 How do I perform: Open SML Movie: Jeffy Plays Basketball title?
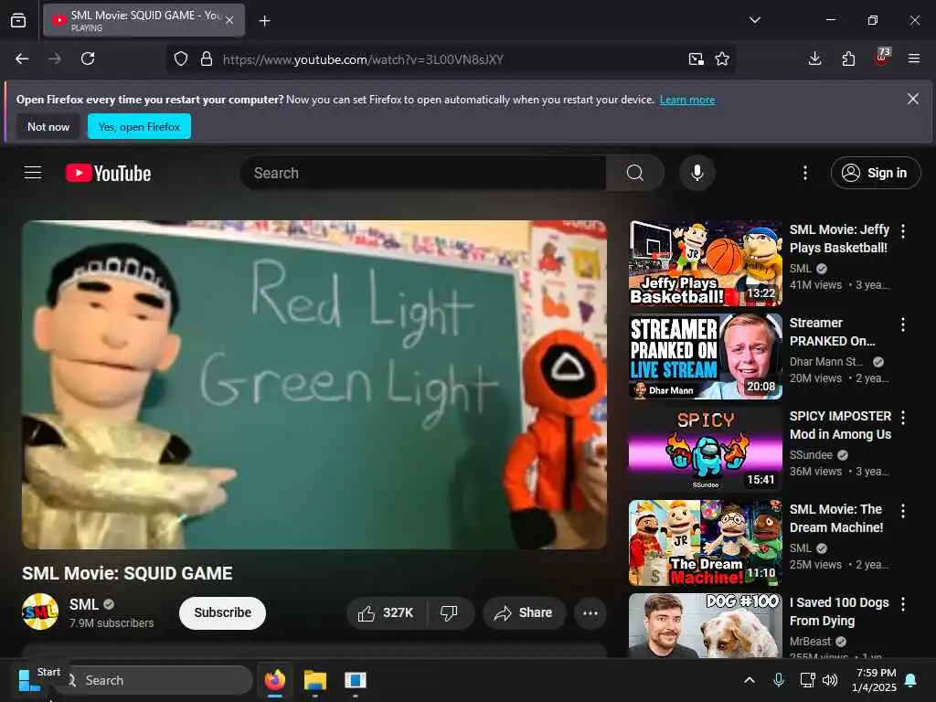point(839,239)
